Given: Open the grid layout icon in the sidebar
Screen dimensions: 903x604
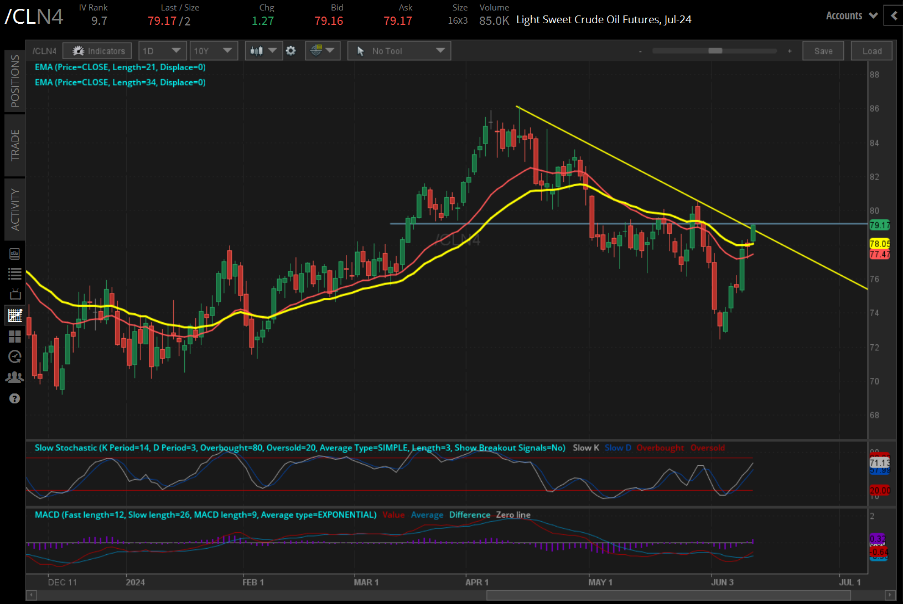Looking at the screenshot, I should tap(15, 337).
